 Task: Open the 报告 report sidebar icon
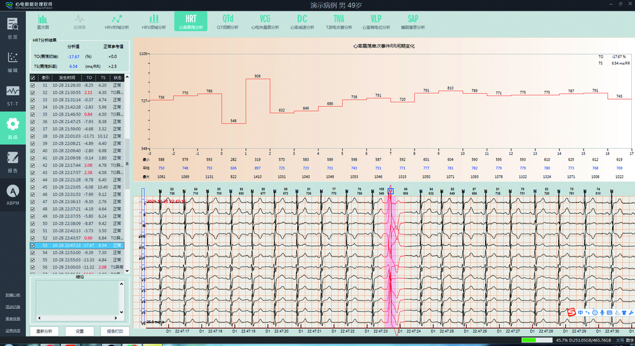coord(13,161)
